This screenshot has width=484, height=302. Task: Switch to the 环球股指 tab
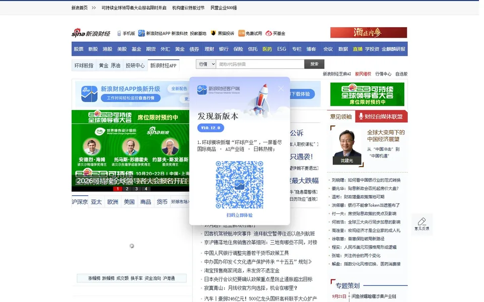pos(84,65)
